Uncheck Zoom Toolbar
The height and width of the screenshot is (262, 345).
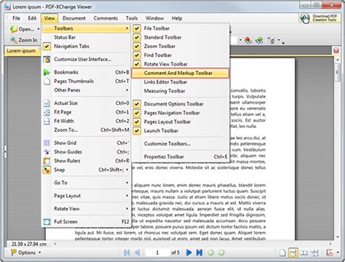(x=137, y=47)
